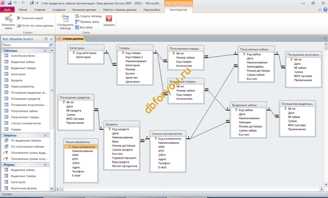Open the Внешние данные tab

[84, 9]
